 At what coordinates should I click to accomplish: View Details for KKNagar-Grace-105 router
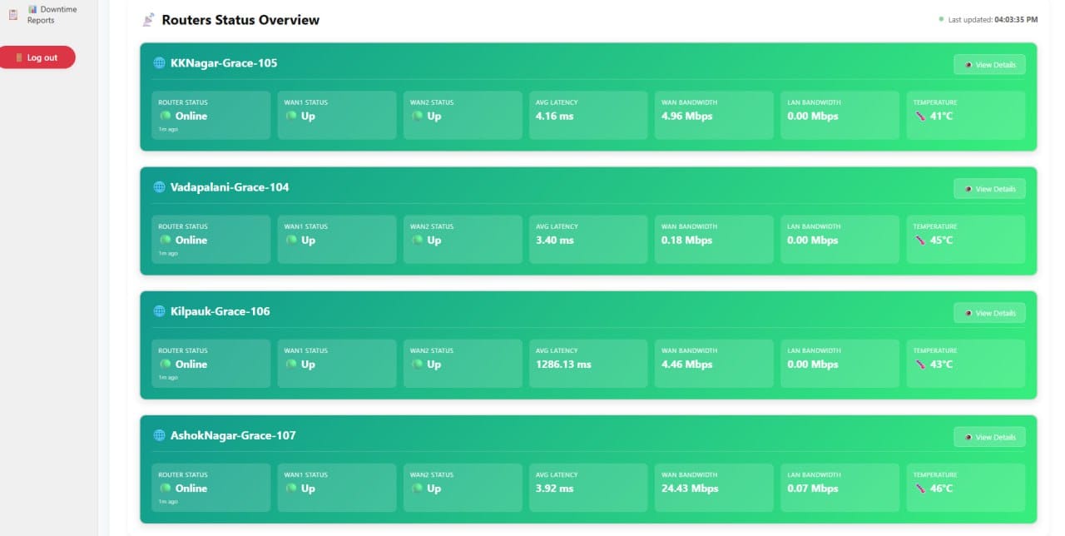coord(989,65)
